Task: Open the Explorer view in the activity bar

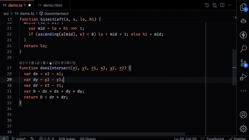Action: tap(243, 7)
